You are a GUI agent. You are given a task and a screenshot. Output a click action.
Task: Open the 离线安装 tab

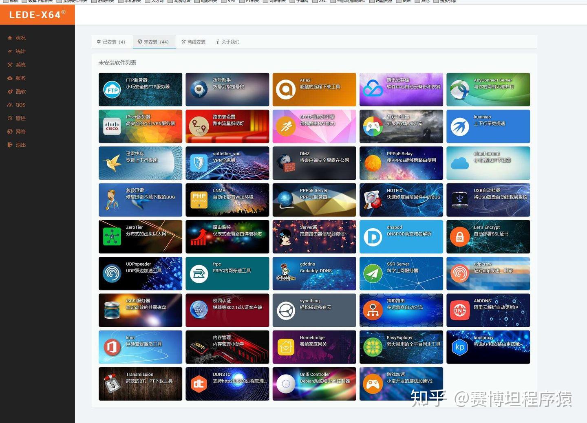pyautogui.click(x=194, y=42)
